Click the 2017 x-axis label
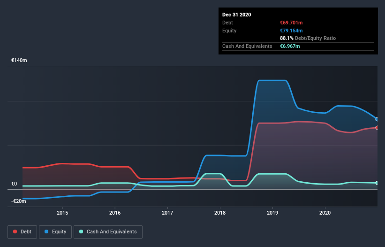This screenshot has height=247, width=385. coord(167,213)
